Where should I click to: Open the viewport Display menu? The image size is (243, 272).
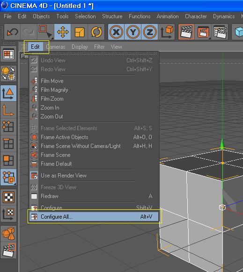click(x=80, y=47)
